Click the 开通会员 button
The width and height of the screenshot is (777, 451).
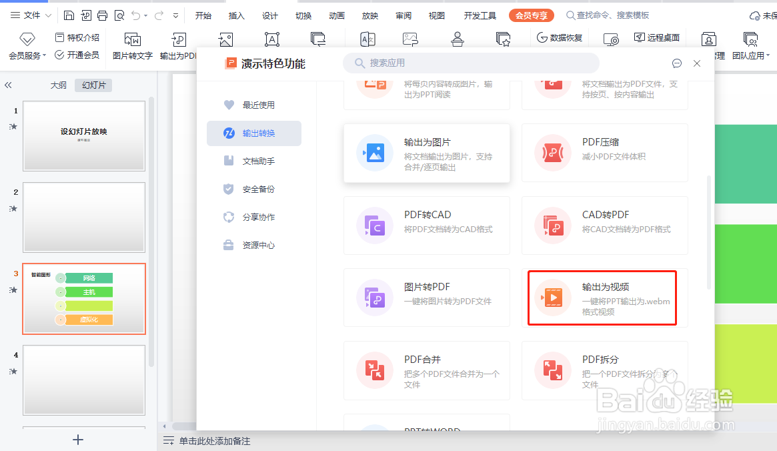pos(77,55)
